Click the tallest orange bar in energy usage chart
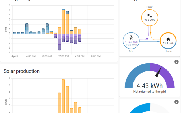This screenshot has height=113, width=181. [63, 21]
